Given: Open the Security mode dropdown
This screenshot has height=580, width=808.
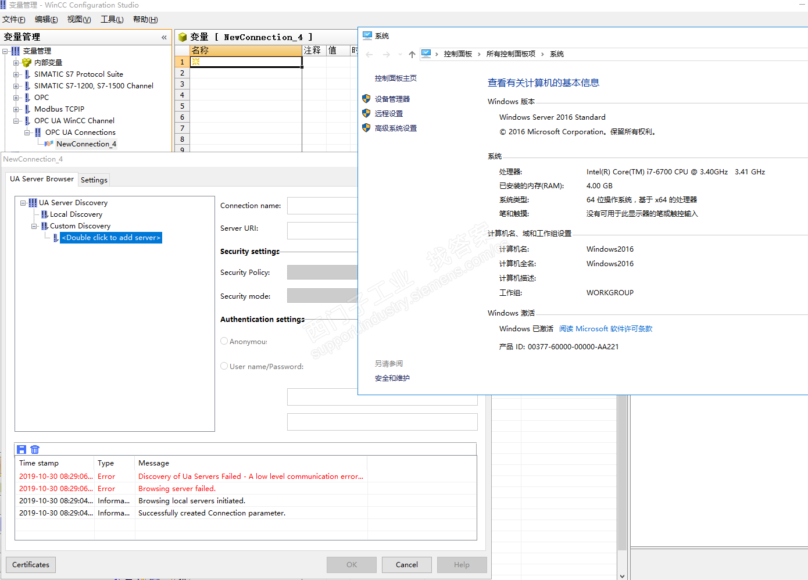Looking at the screenshot, I should pos(323,296).
